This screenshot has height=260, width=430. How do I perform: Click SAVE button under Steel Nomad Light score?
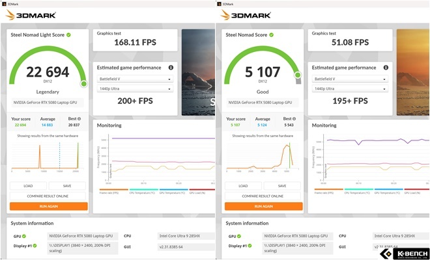pyautogui.click(x=67, y=186)
